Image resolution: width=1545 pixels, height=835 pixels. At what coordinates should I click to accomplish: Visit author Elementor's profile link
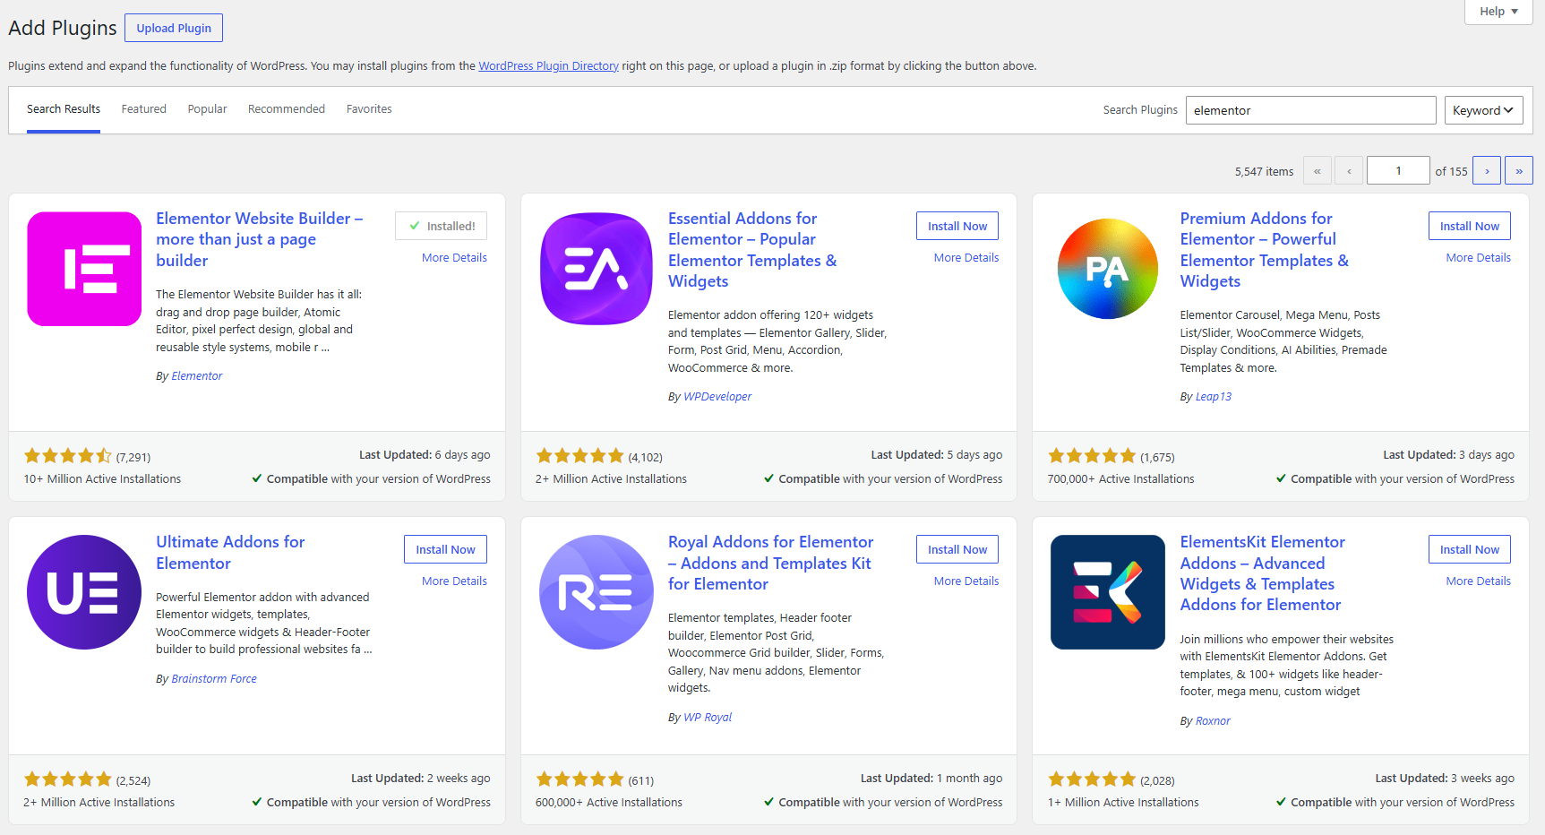coord(197,376)
